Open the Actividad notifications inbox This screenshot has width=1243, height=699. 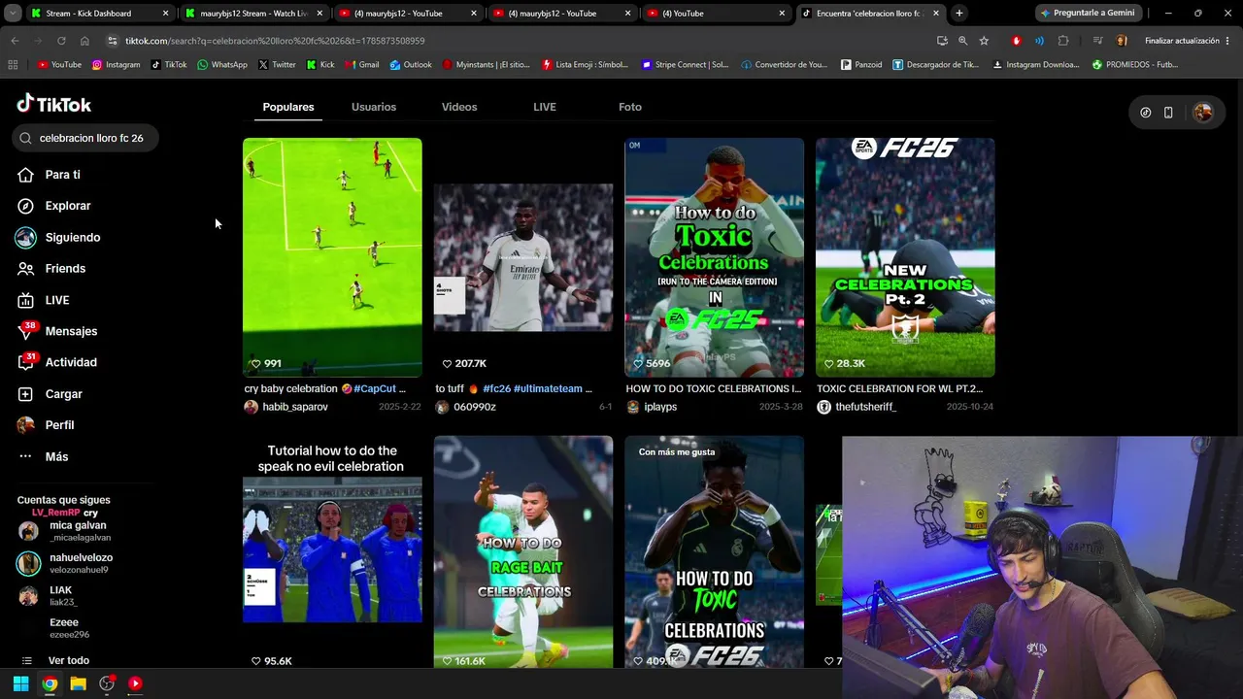pos(56,362)
